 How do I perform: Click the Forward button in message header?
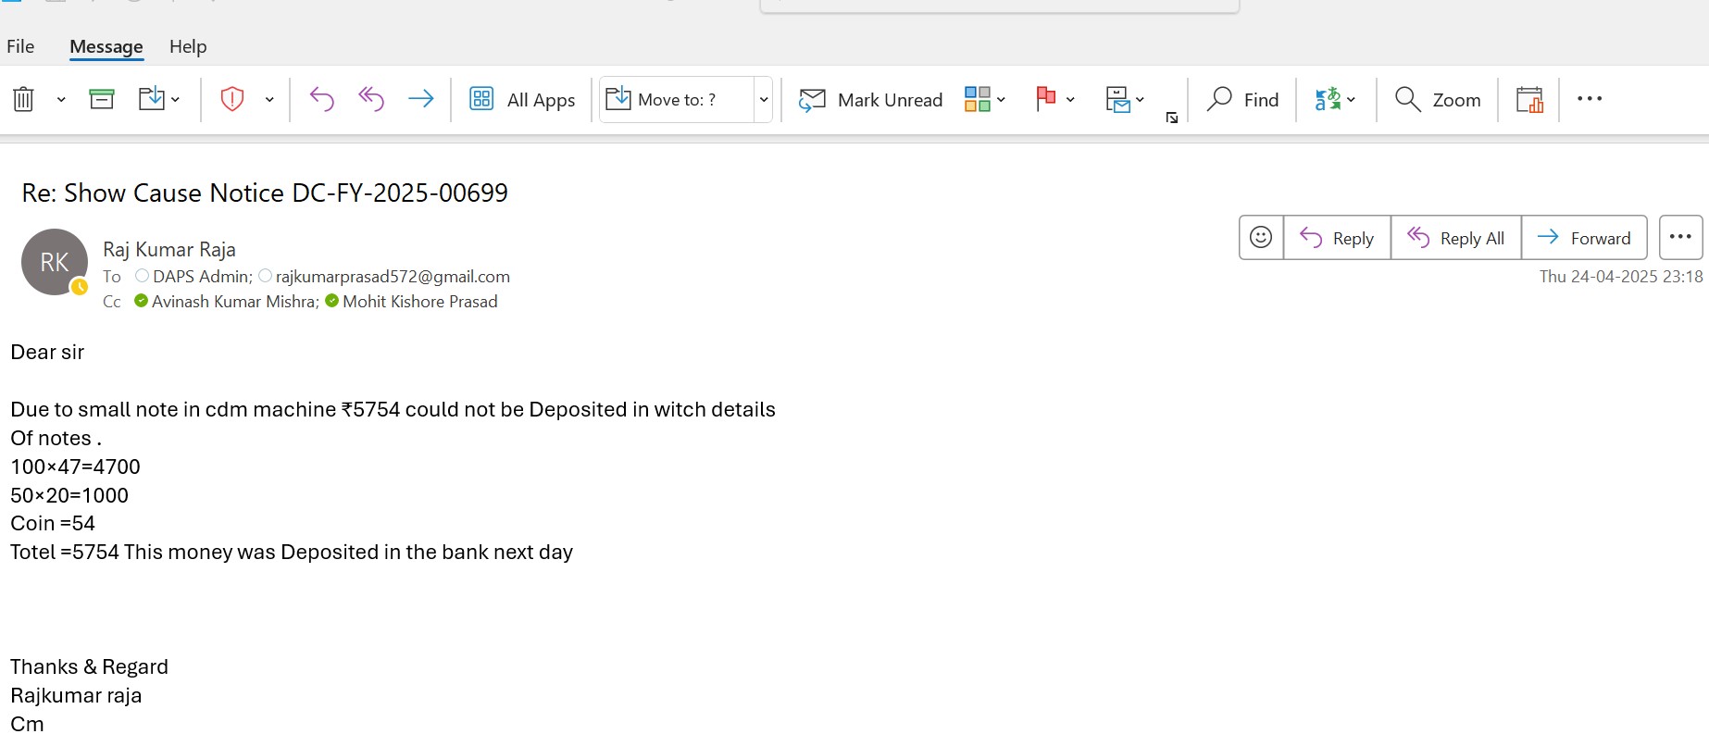(1584, 238)
